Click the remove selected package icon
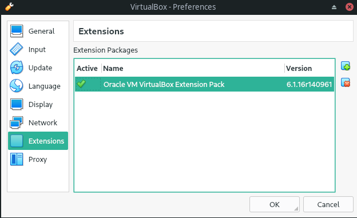 tap(346, 82)
